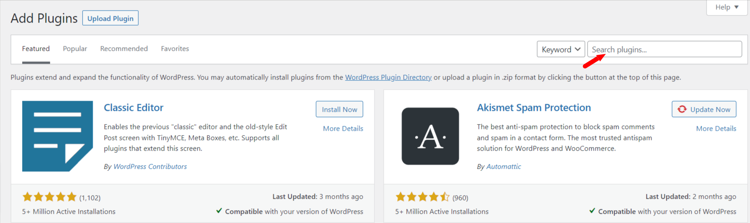This screenshot has height=223, width=750.
Task: Click the Akismet star rating
Action: 423,197
